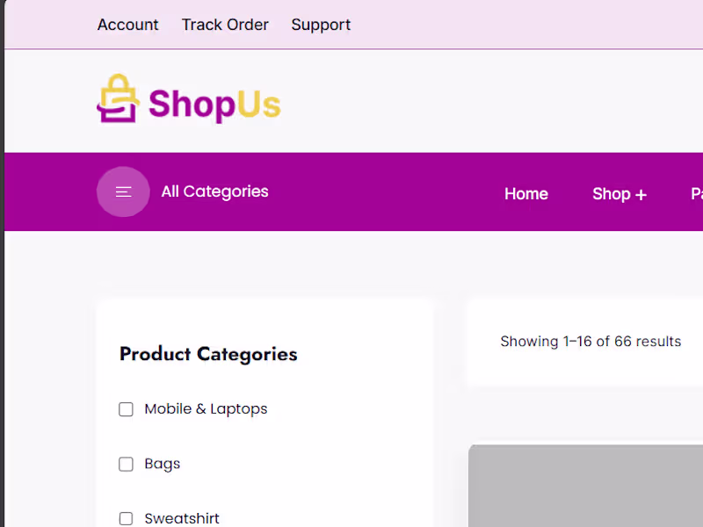Enable the Bags category checkbox
This screenshot has width=703, height=527.
click(126, 464)
